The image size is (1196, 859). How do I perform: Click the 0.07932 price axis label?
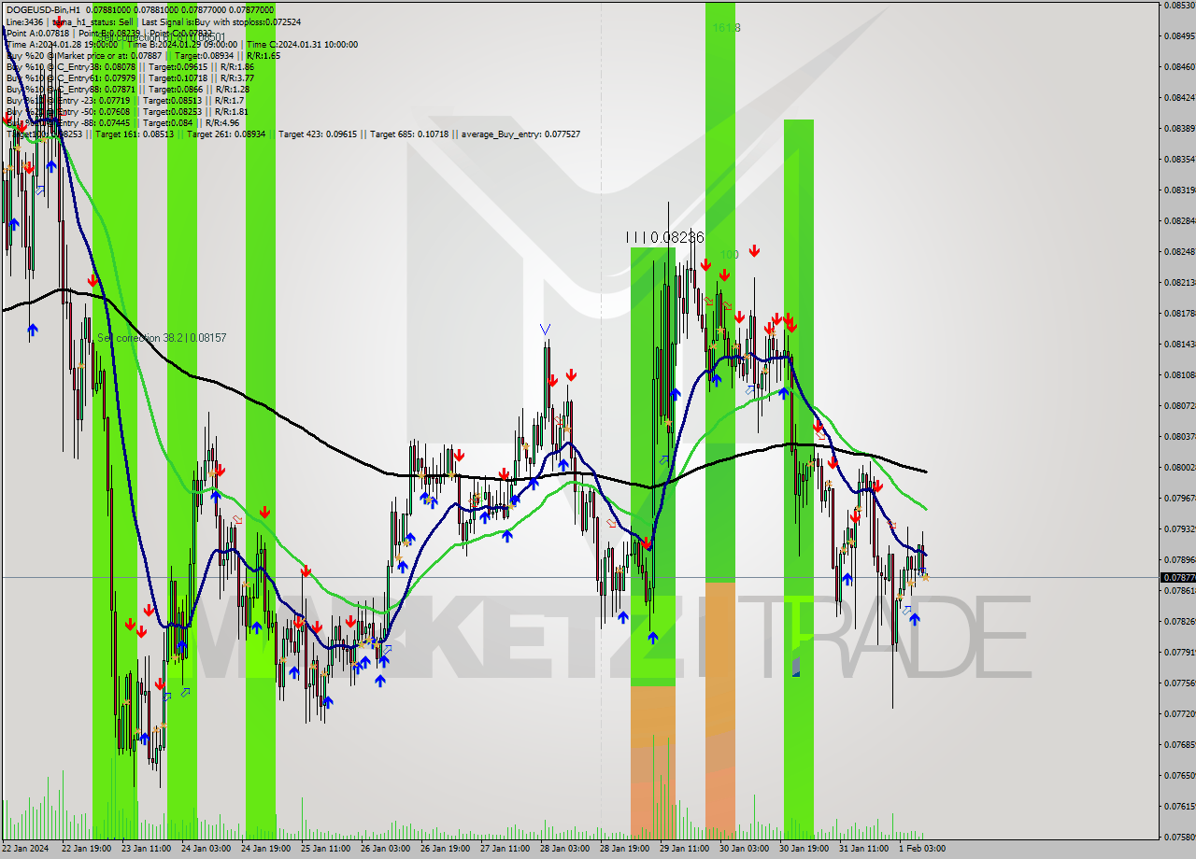pos(1179,528)
